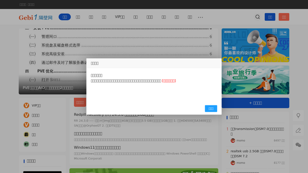The image size is (308, 173).
Task: Click the blue login button in header
Action: click(270, 17)
